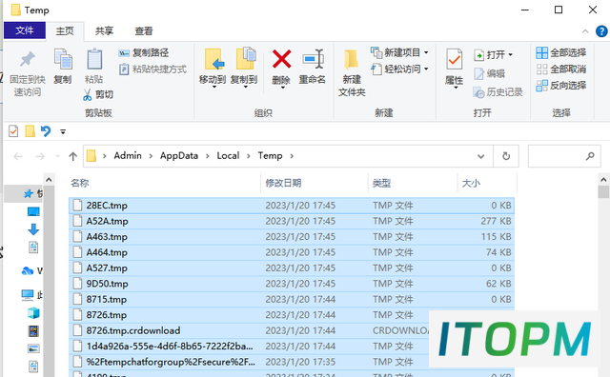
Task: Click OneDrive cloud icon in sidebar
Action: coord(28,270)
